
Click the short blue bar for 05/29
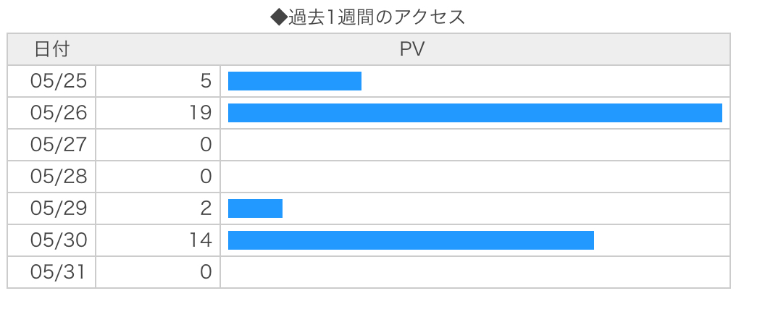(x=255, y=208)
